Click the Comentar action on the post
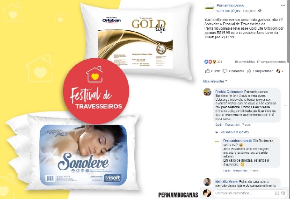The image size is (290, 199). click(233, 71)
